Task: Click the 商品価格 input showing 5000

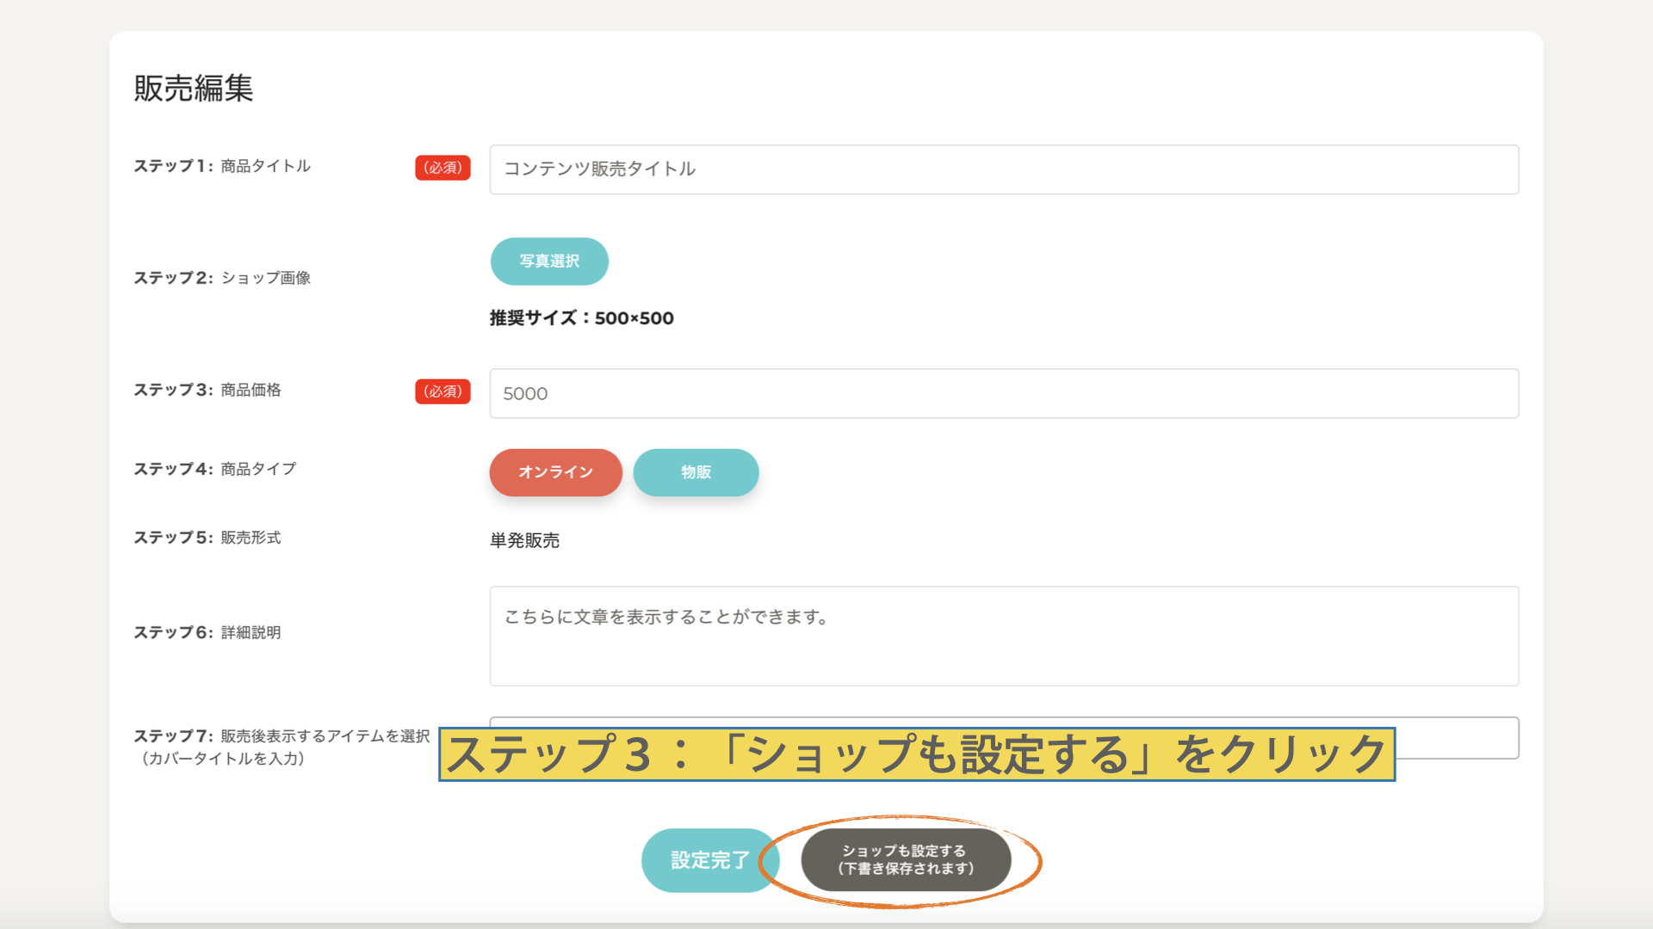Action: pyautogui.click(x=1003, y=393)
